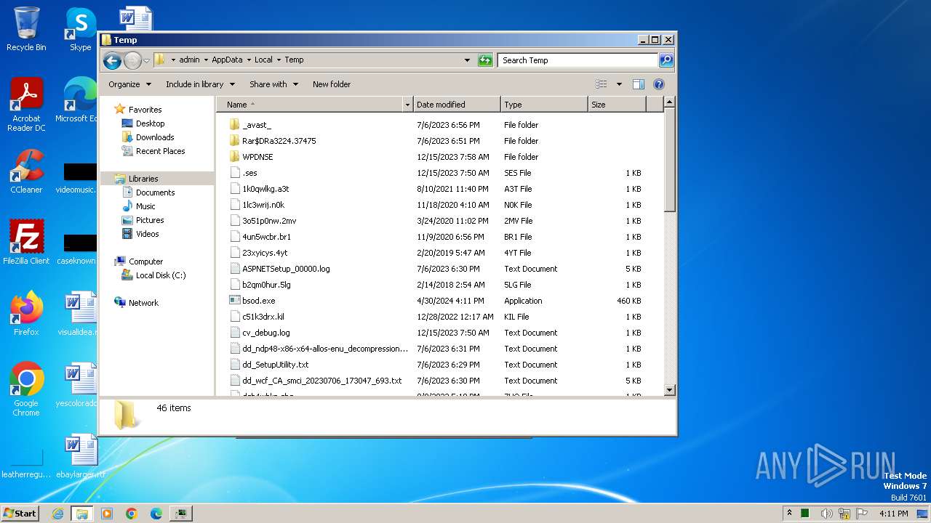Show hidden icons arrow in system tray
Image resolution: width=931 pixels, height=523 pixels.
790,513
